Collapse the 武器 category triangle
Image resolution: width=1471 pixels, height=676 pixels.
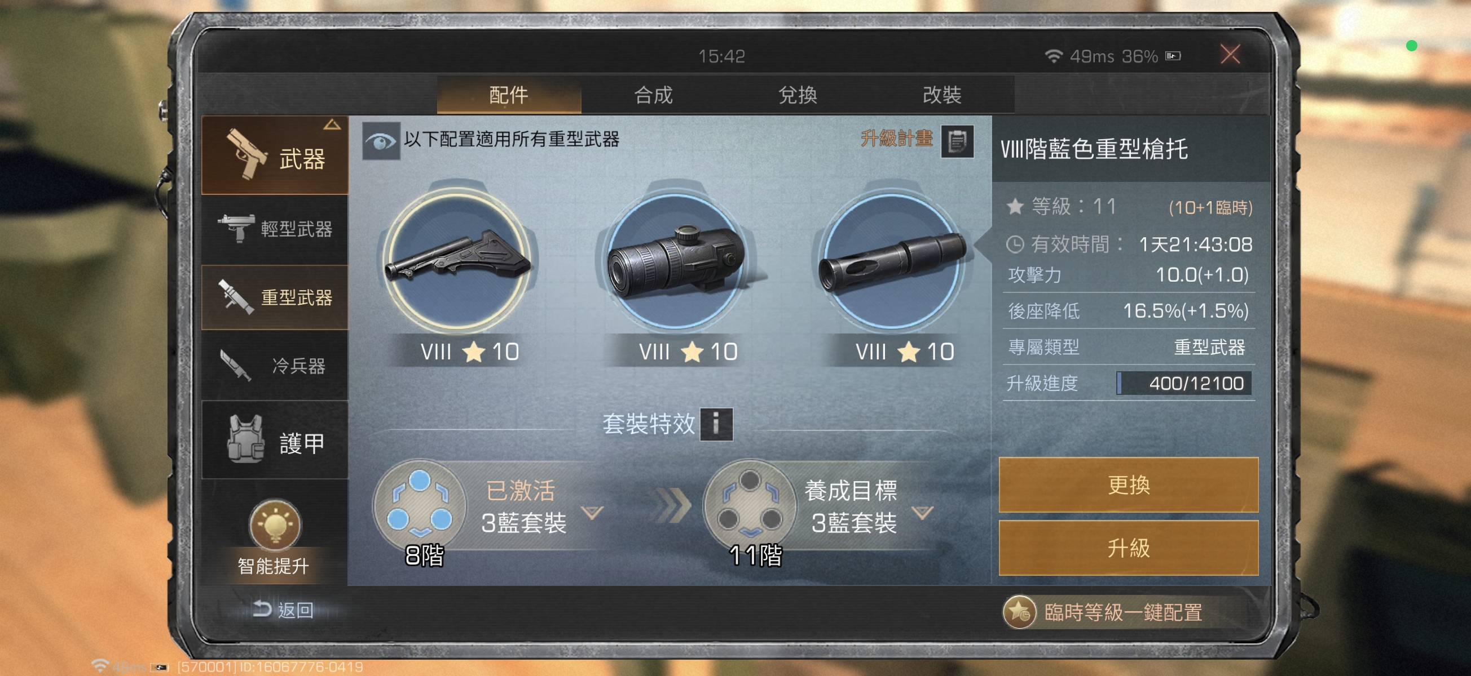332,124
